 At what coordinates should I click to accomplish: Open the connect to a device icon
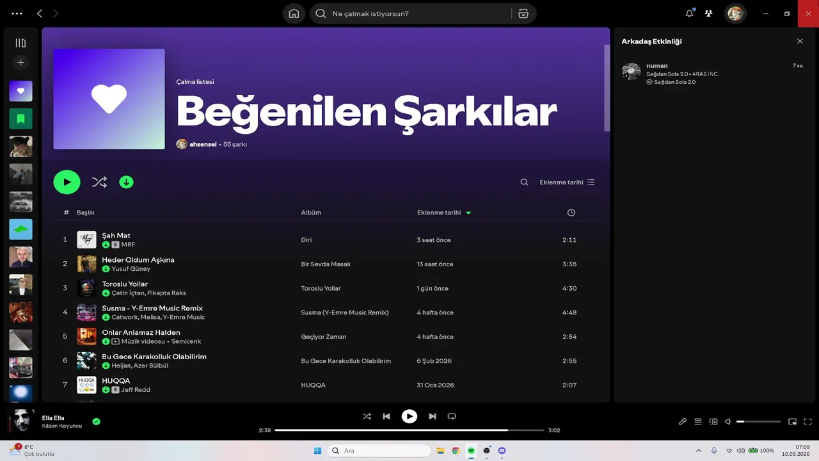(713, 422)
